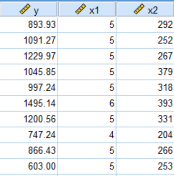Select the x1 cell in the 1091.27 row

click(x=87, y=41)
